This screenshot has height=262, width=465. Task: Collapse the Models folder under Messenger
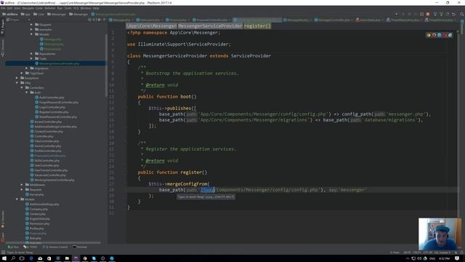pyautogui.click(x=31, y=34)
